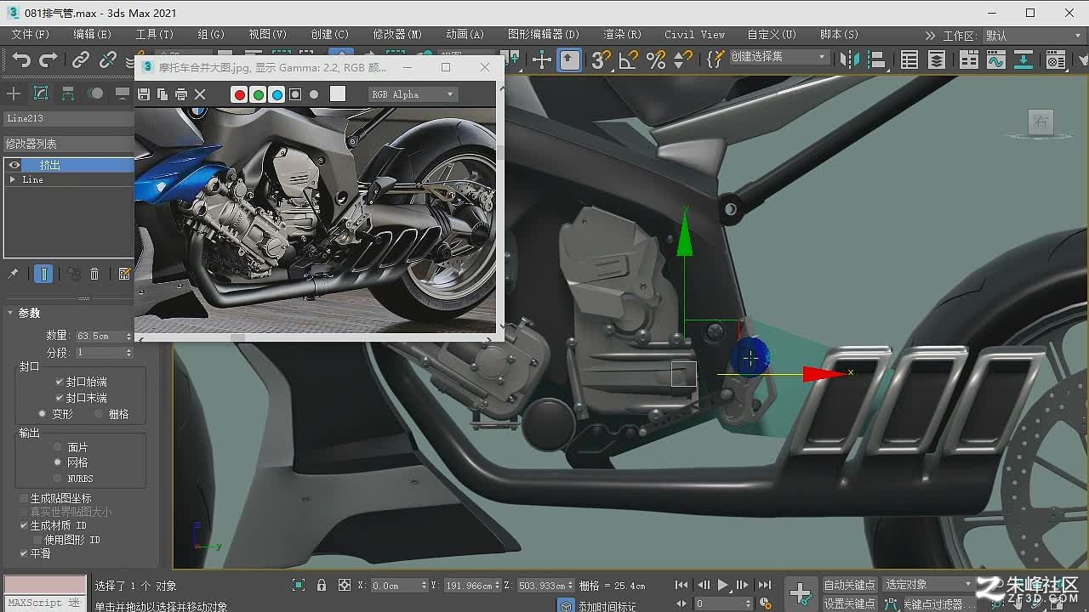The height and width of the screenshot is (612, 1089).
Task: Toggle the 平滑 checkbox
Action: click(24, 553)
